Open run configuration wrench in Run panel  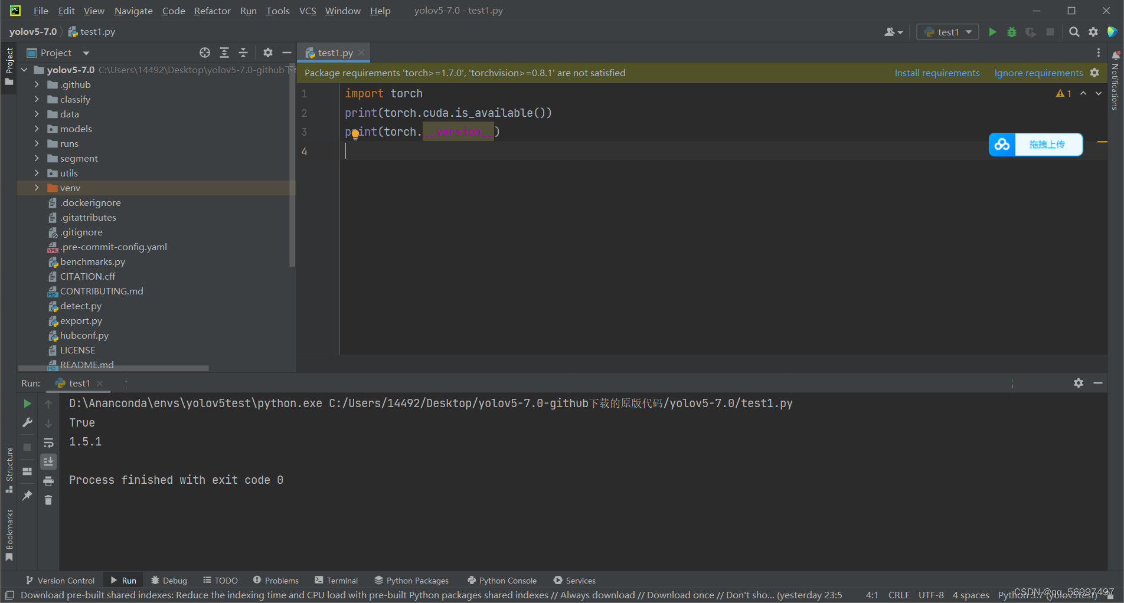[27, 422]
